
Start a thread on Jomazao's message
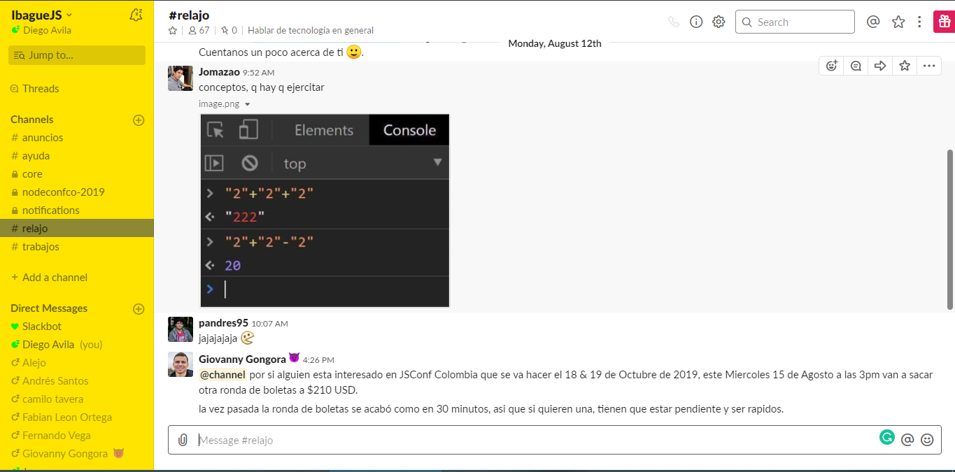tap(856, 66)
